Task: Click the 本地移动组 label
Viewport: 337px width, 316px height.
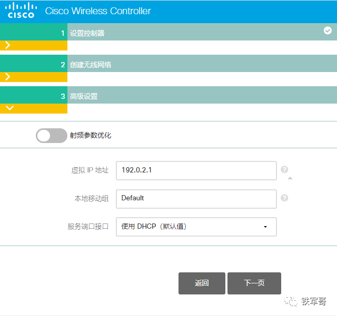Action: click(x=91, y=199)
